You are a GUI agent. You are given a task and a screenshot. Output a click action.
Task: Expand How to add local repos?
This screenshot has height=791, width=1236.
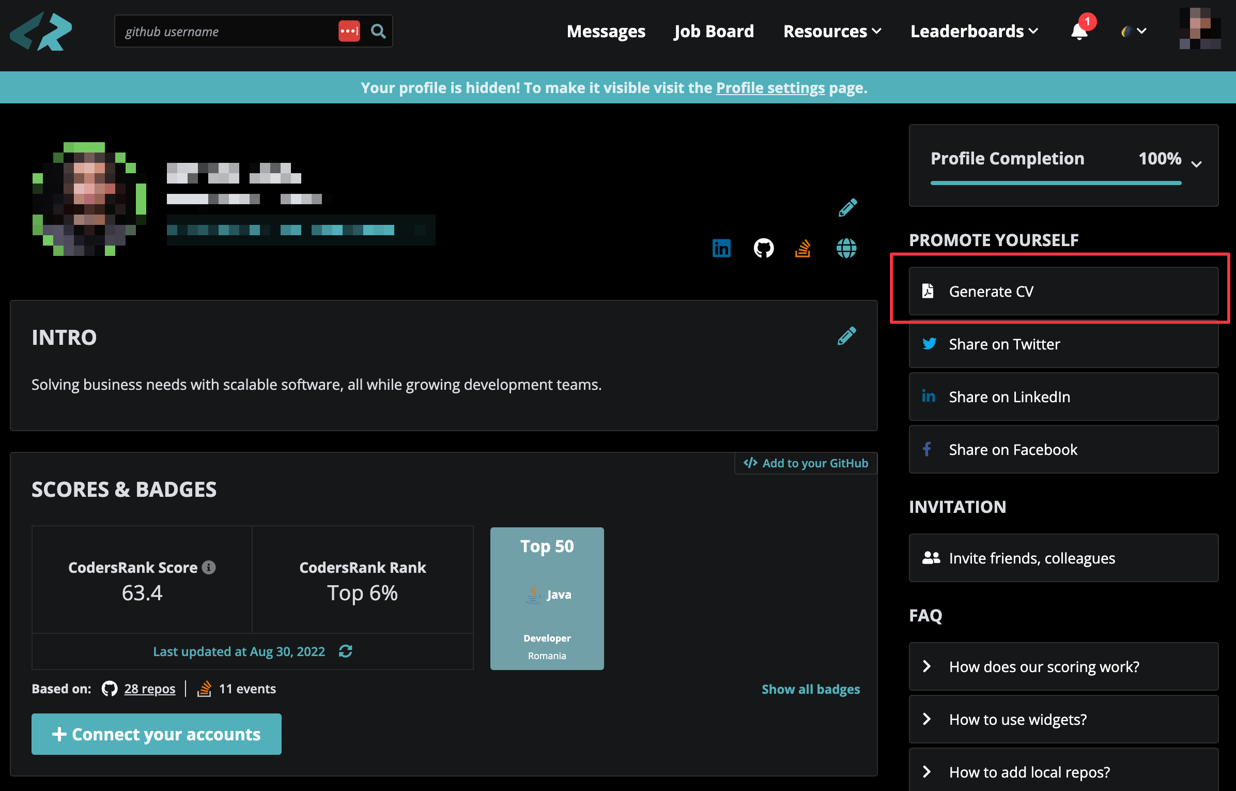pyautogui.click(x=1063, y=770)
